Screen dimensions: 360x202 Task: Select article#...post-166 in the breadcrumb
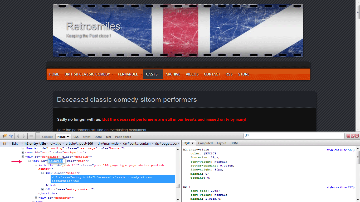[x=79, y=143]
